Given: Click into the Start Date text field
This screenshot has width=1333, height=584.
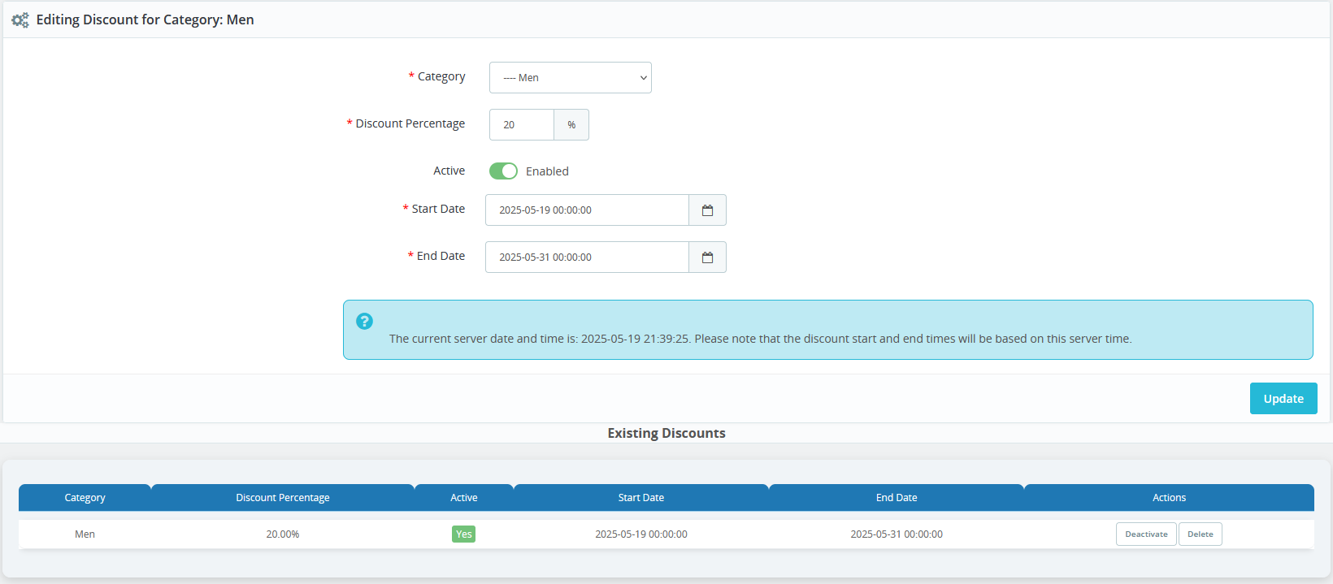Looking at the screenshot, I should (x=587, y=210).
